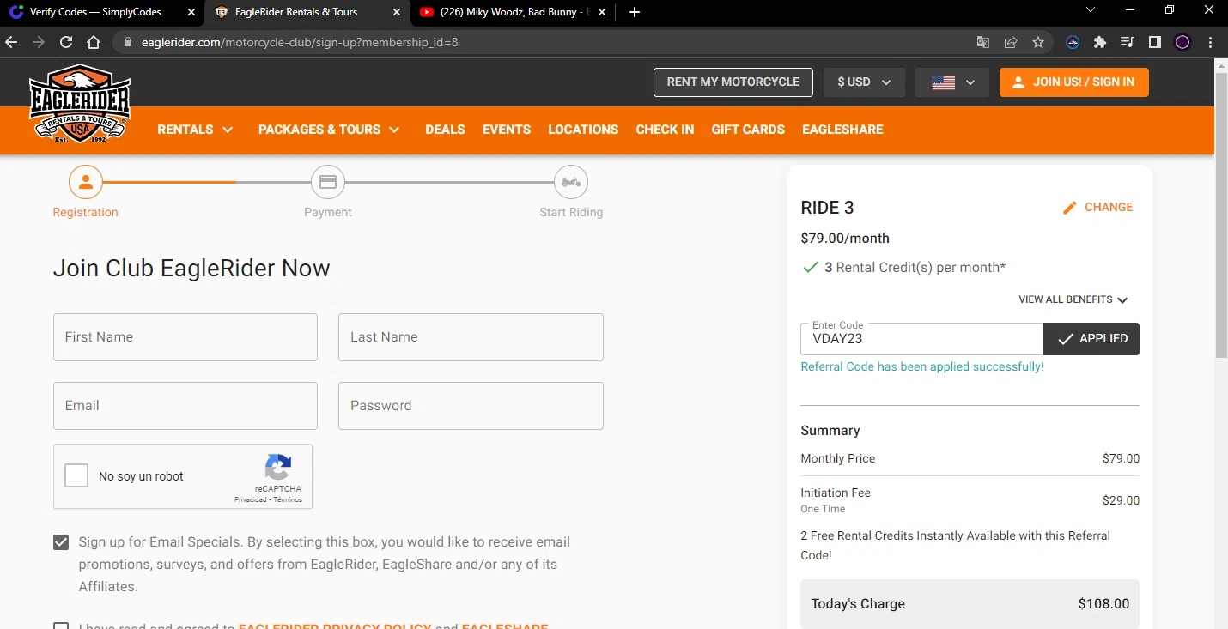Open a new browser tab

(634, 12)
